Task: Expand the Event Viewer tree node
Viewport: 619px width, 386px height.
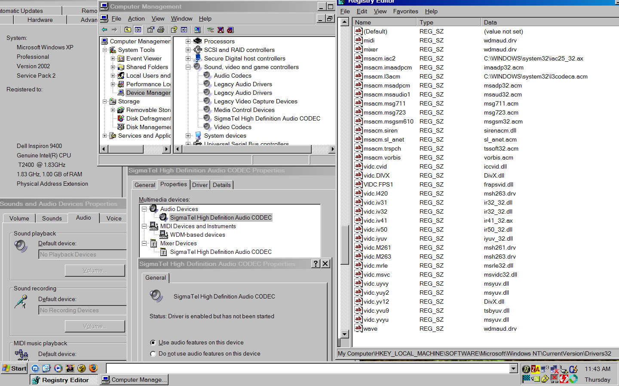Action: [113, 58]
